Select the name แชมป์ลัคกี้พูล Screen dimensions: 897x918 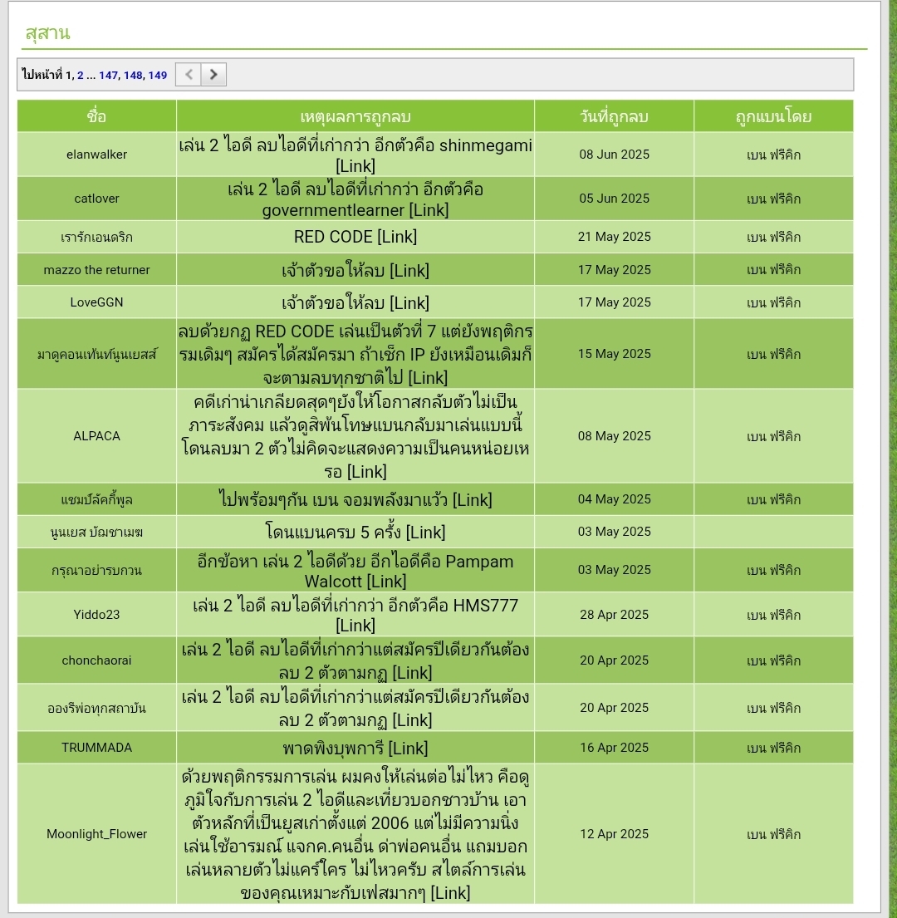[96, 499]
